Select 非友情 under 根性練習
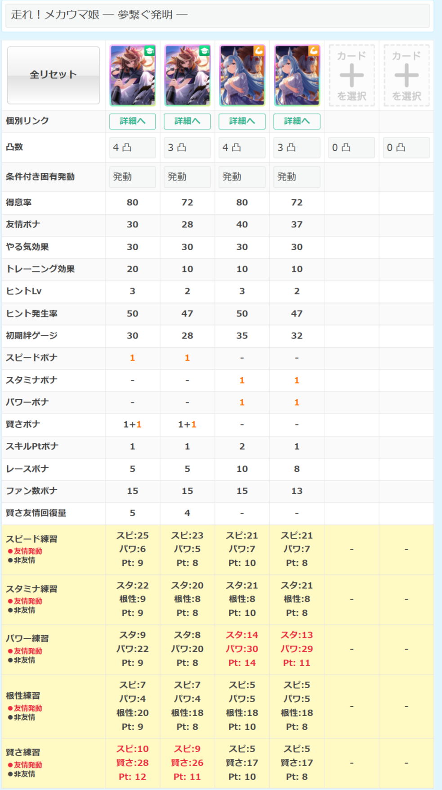The width and height of the screenshot is (442, 790). pos(21,718)
